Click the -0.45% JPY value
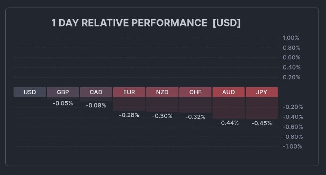The height and width of the screenshot is (175, 326). pos(262,123)
